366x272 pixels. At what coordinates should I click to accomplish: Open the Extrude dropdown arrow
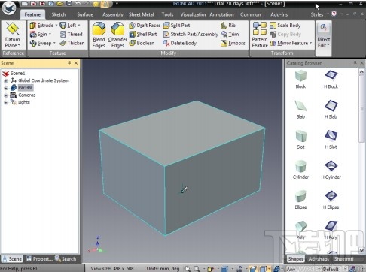(56, 26)
